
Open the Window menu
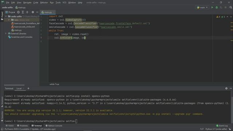coord(72,3)
